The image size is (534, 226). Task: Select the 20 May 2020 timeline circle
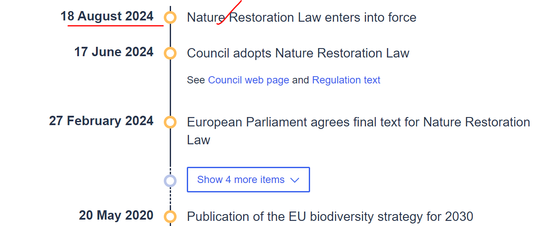170,217
